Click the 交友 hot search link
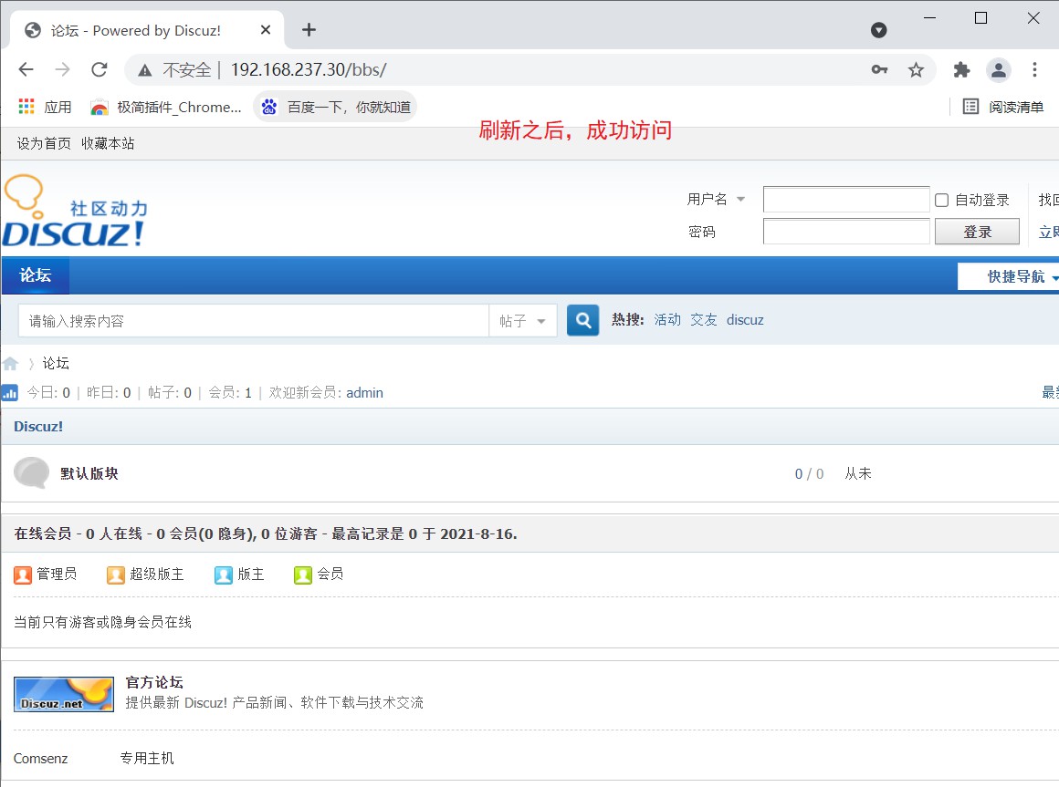The height and width of the screenshot is (787, 1059). (704, 320)
